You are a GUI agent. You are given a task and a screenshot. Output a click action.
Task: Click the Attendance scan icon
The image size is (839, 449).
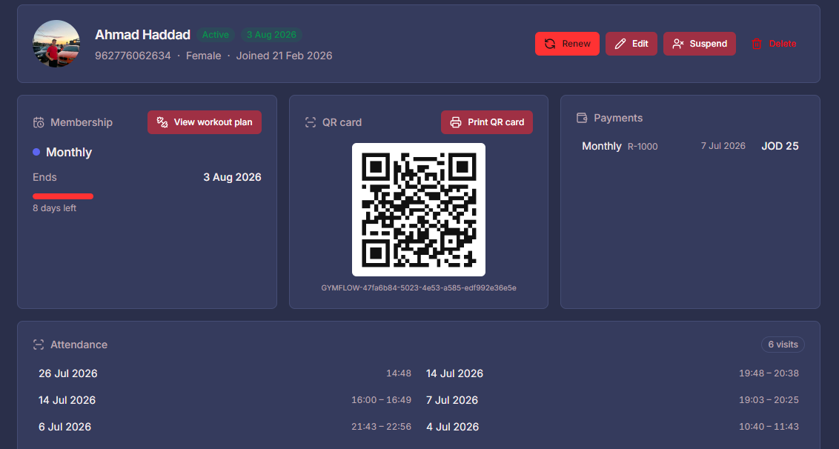(x=39, y=345)
